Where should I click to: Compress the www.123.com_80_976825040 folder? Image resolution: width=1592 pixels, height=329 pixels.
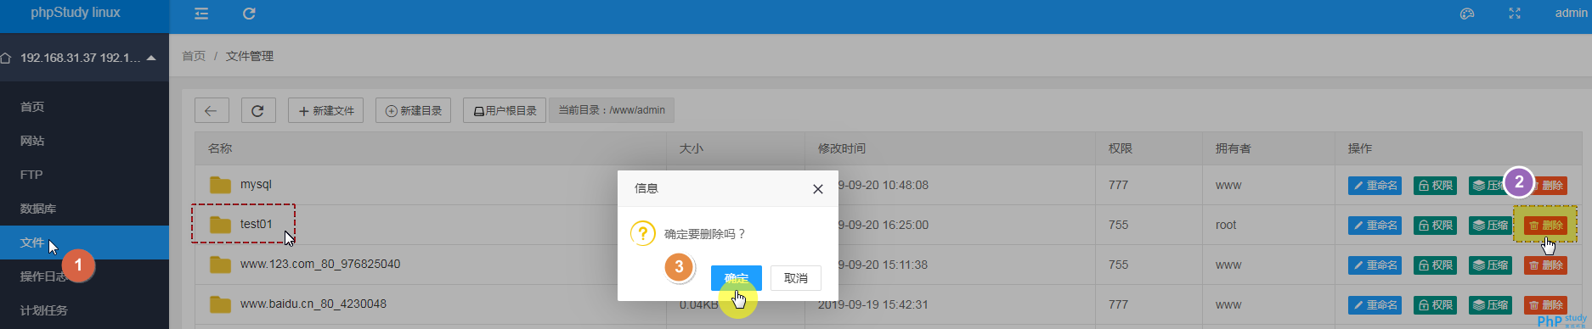1491,265
